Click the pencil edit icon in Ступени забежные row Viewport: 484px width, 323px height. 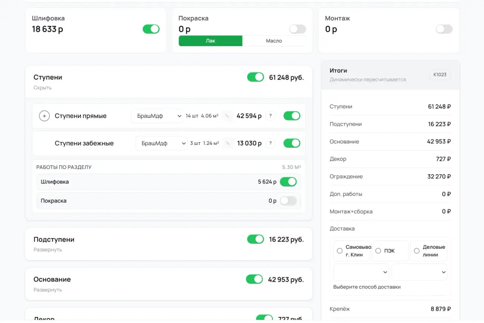tap(227, 143)
